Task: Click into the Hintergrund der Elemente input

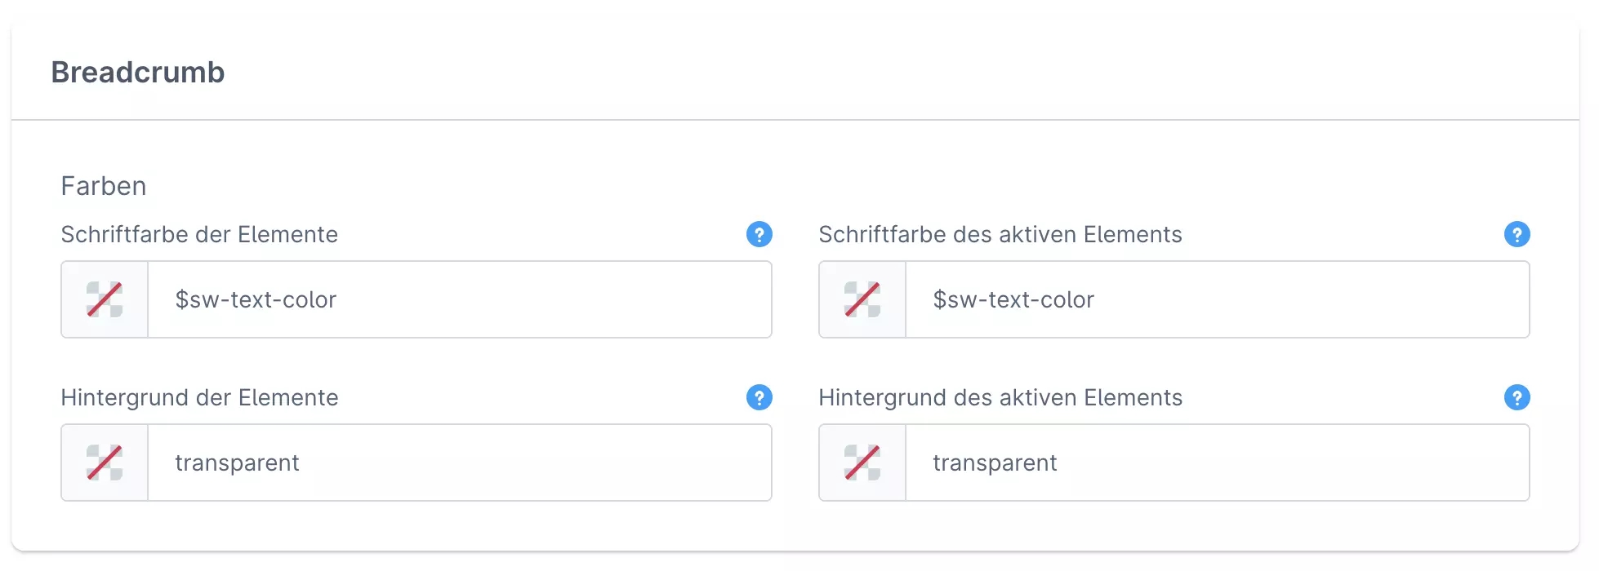Action: 457,463
